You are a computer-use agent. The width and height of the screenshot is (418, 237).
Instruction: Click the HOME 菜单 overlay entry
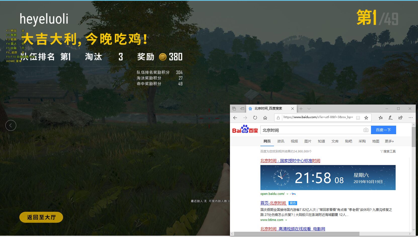tap(14, 61)
